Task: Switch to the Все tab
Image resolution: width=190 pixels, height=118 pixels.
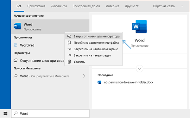Action: tap(19, 6)
